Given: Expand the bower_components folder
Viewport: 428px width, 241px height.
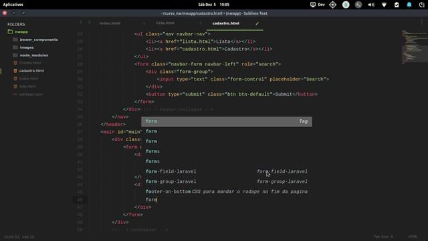Looking at the screenshot, I should [39, 39].
